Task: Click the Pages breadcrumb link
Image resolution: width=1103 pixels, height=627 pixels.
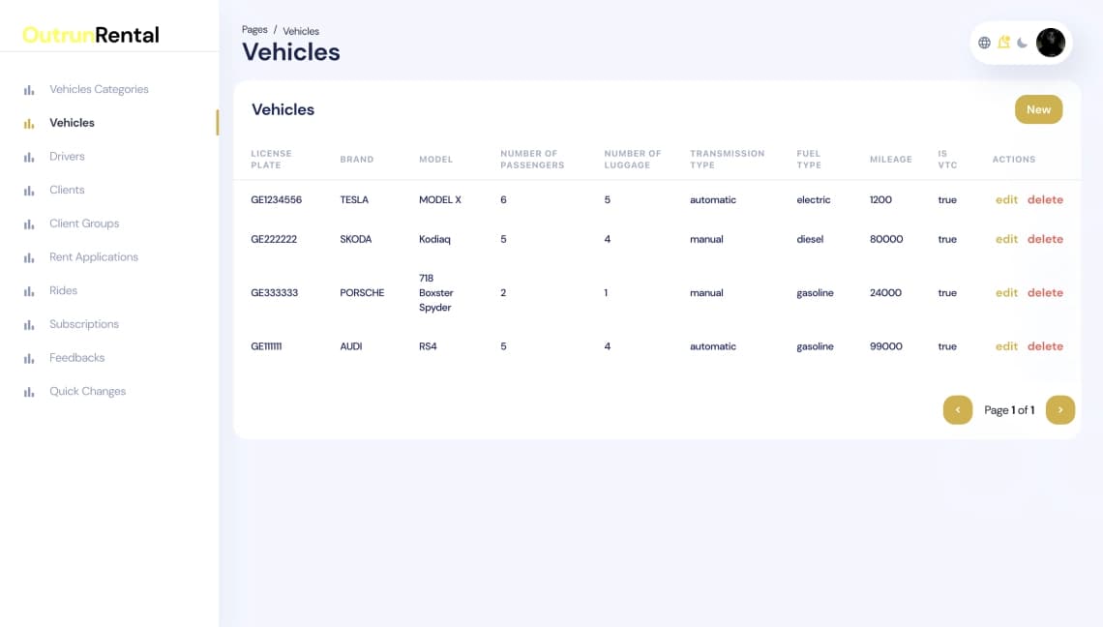Action: pyautogui.click(x=254, y=30)
